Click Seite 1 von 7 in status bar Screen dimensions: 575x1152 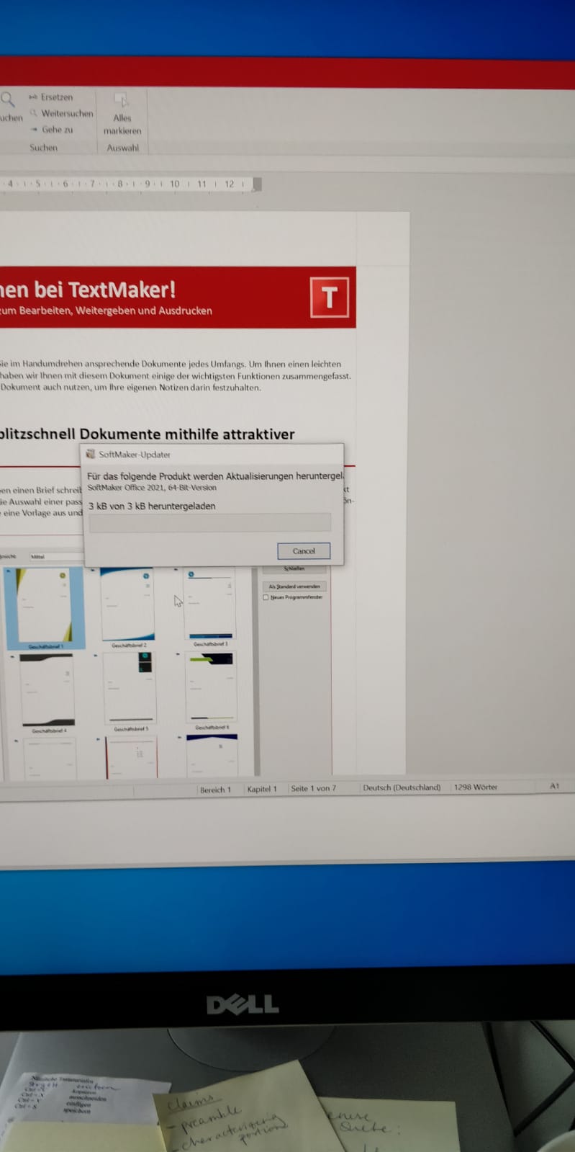click(313, 789)
